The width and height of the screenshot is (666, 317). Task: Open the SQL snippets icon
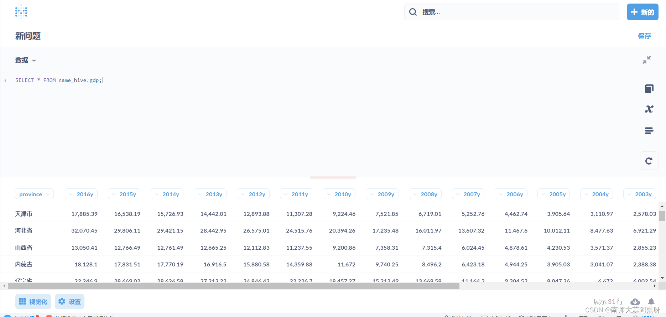point(649,131)
